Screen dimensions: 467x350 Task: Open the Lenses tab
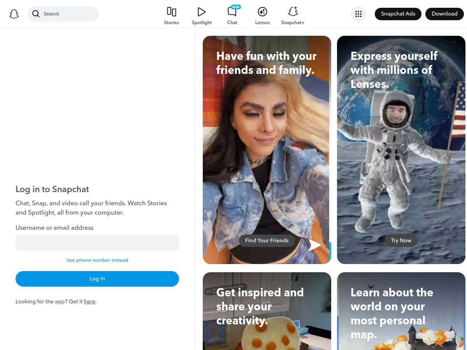point(262,16)
